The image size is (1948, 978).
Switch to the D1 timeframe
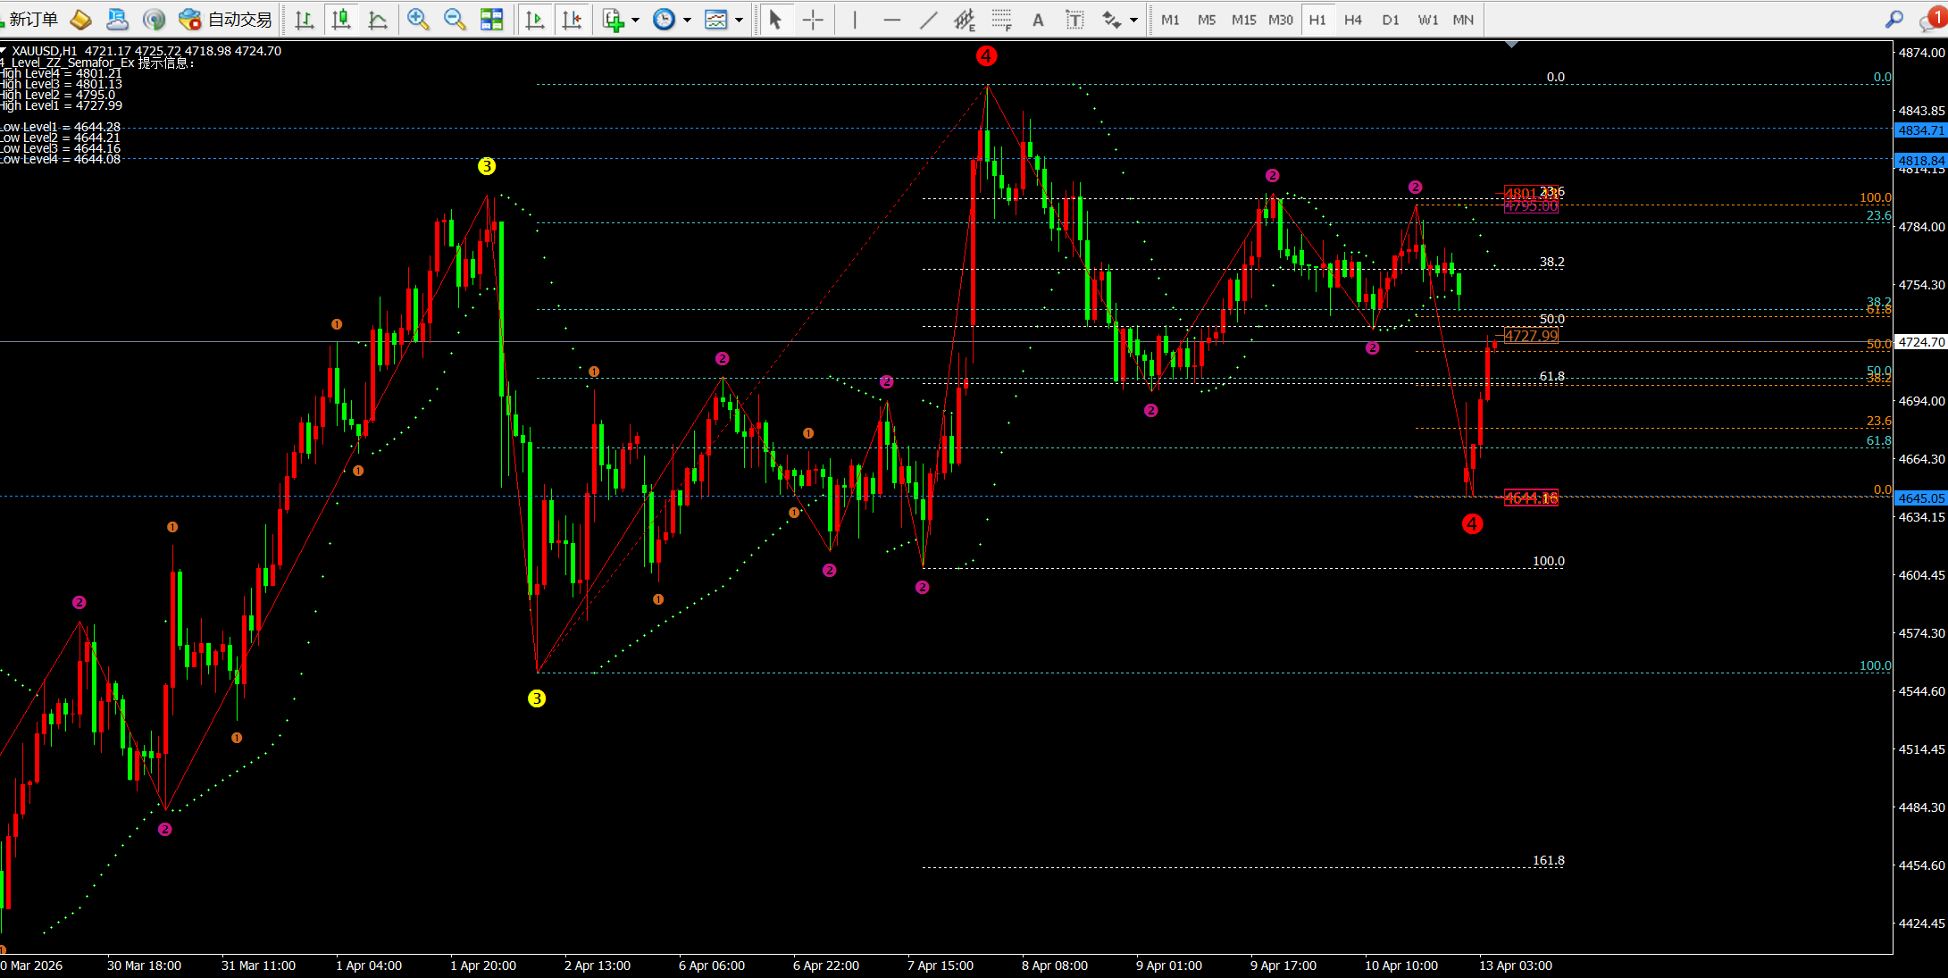[1390, 19]
